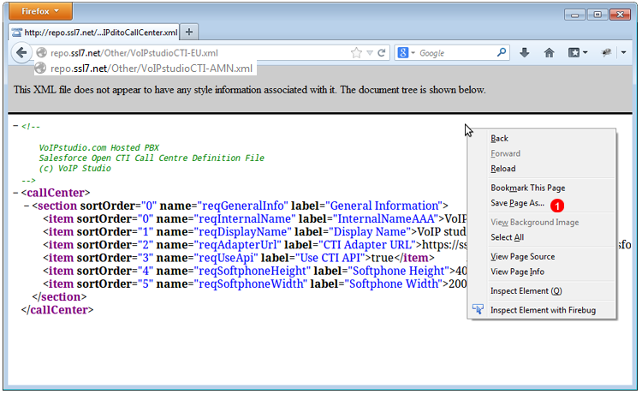Go to the Home page icon
This screenshot has width=642, height=394.
(x=549, y=52)
